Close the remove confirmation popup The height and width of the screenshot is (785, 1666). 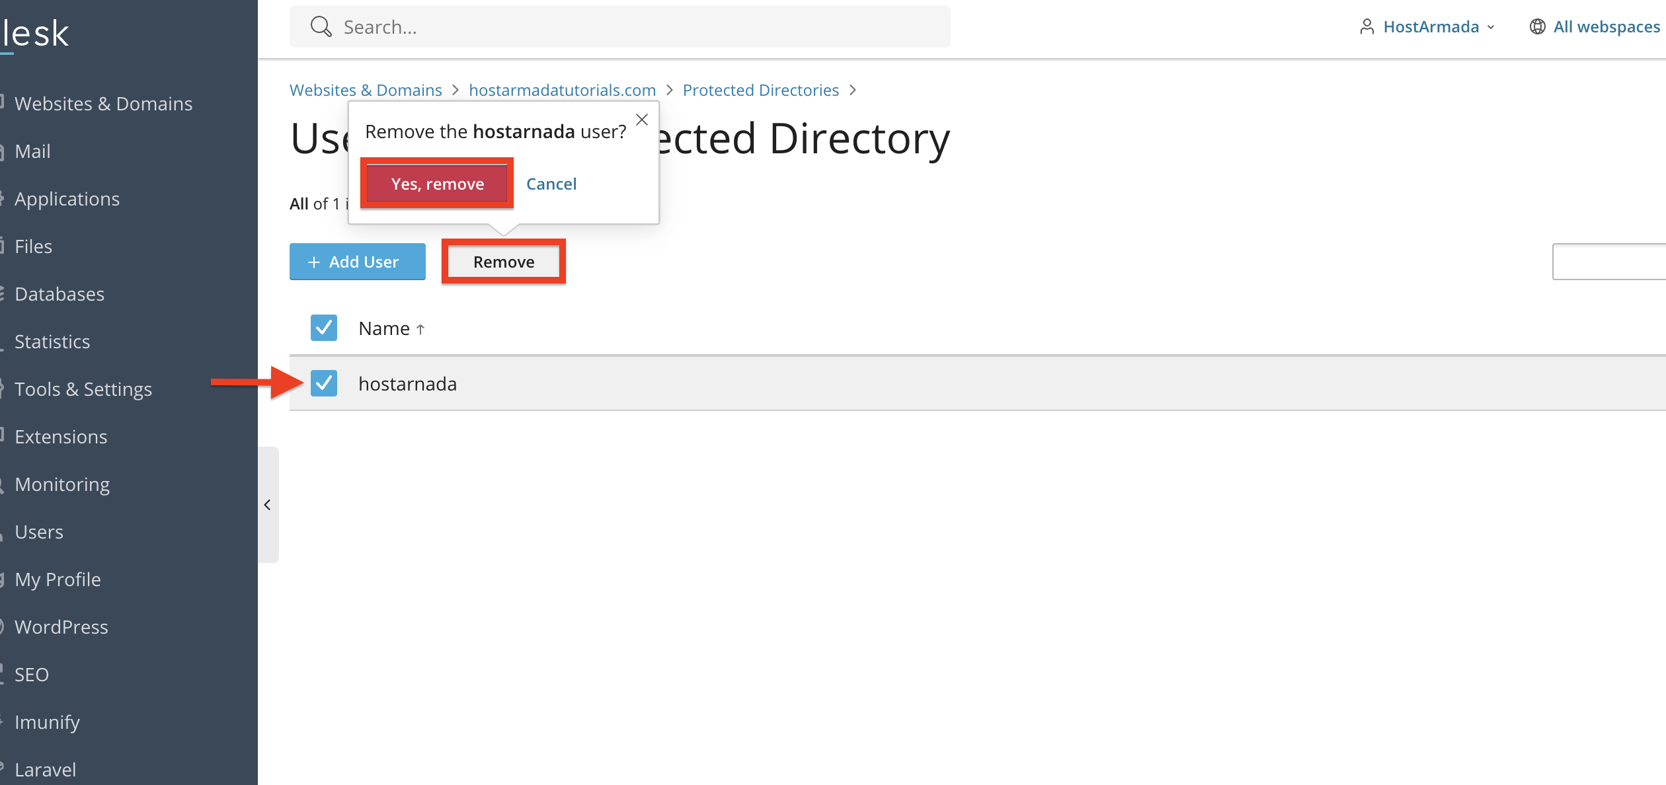(x=642, y=120)
